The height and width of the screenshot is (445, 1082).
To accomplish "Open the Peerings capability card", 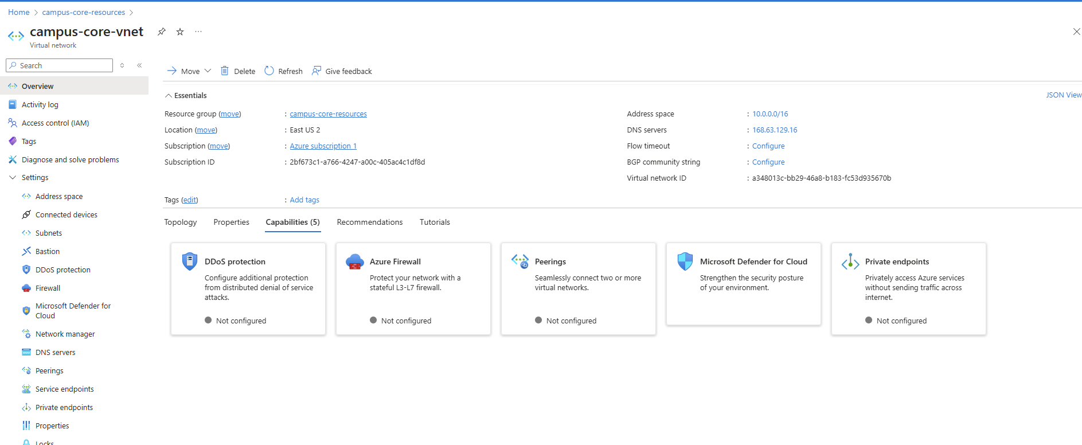I will (x=579, y=289).
